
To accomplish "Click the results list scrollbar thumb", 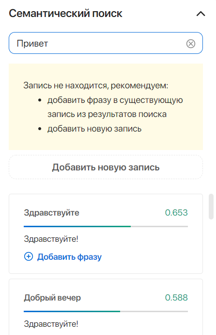I will point(211,207).
